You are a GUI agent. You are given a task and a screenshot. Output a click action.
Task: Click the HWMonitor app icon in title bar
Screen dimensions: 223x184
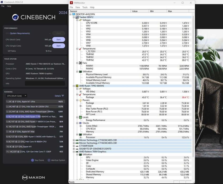(71, 3)
